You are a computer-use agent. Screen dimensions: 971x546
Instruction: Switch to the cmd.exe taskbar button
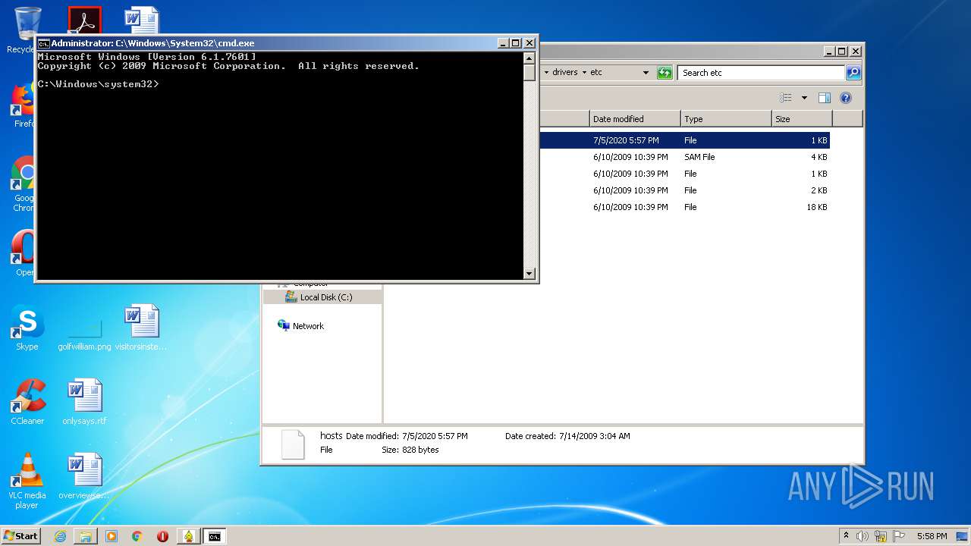tap(215, 536)
